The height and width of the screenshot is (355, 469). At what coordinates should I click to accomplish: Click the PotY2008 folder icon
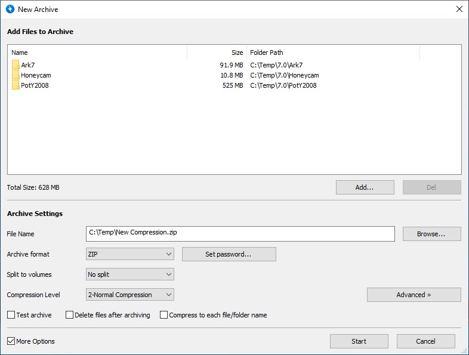[x=16, y=85]
